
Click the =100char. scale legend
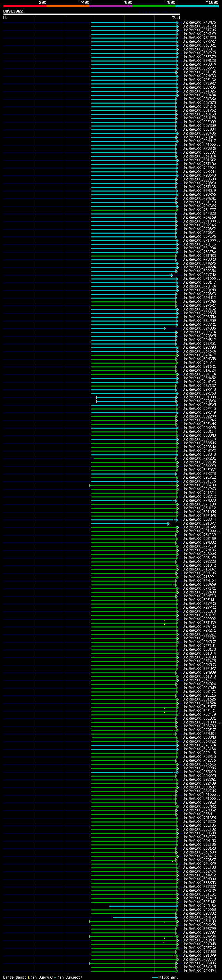click(x=165, y=977)
